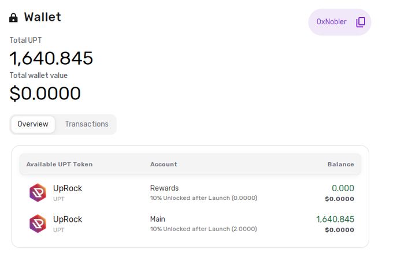
Task: Click the $0.0000 total wallet value
Action: click(x=45, y=94)
